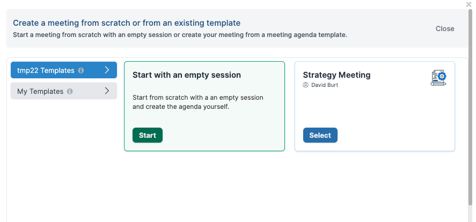This screenshot has width=476, height=222.
Task: Select the Strategy Meeting template card body
Action: (375, 106)
